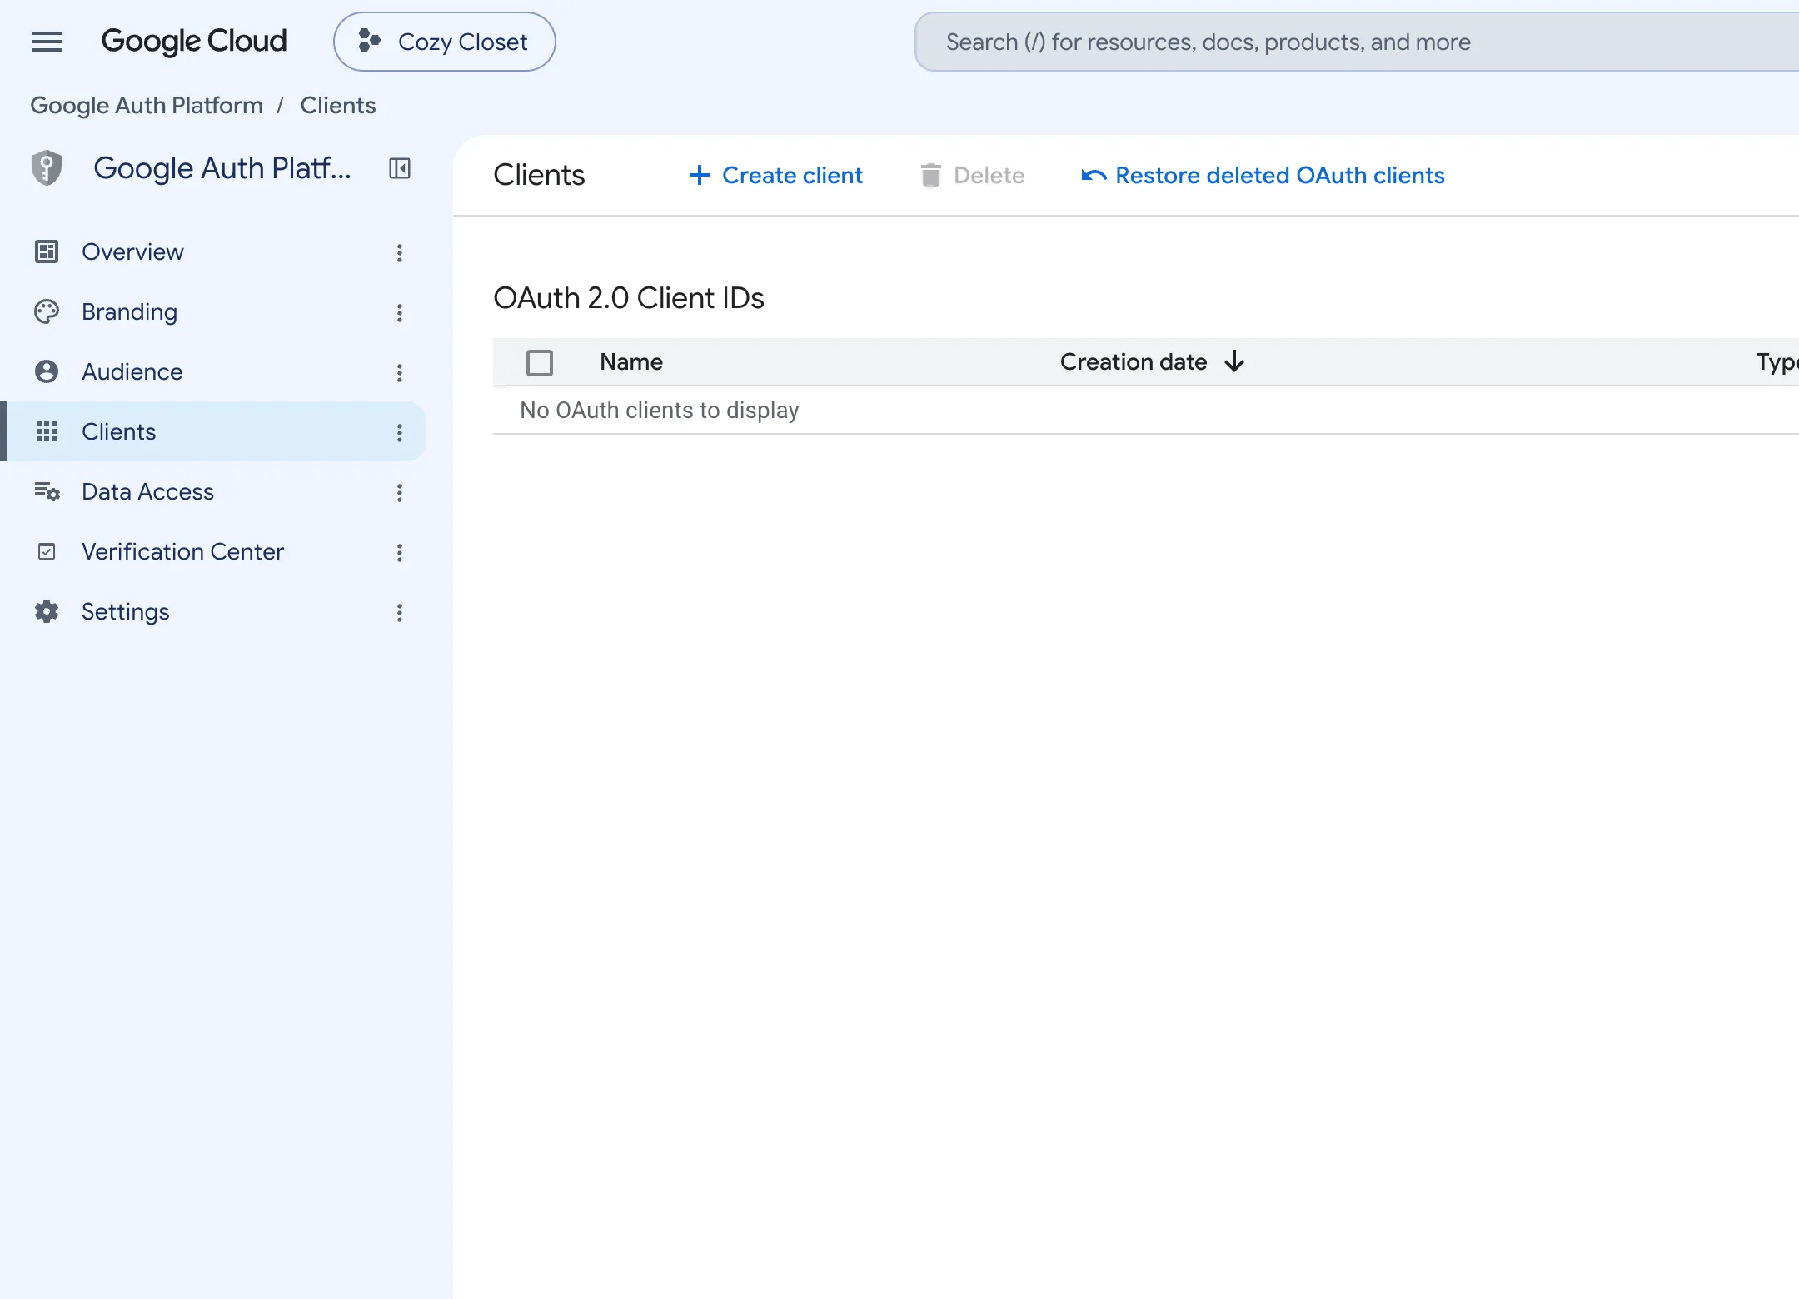Open more options for Verification Center
This screenshot has width=1799, height=1299.
[x=400, y=552]
